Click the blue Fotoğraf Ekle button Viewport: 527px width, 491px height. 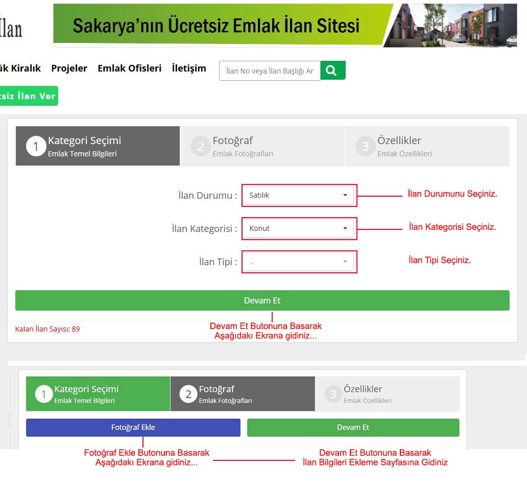pos(133,428)
